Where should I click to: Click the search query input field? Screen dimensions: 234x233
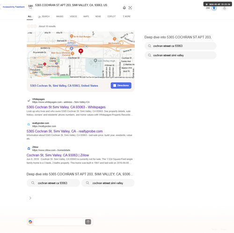pyautogui.click(x=77, y=5)
